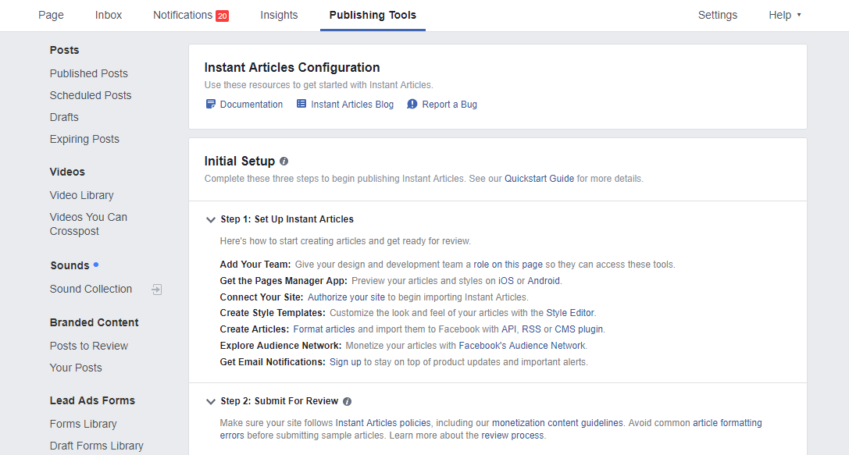This screenshot has width=849, height=455.
Task: Open the Help dropdown menu
Action: coord(785,15)
